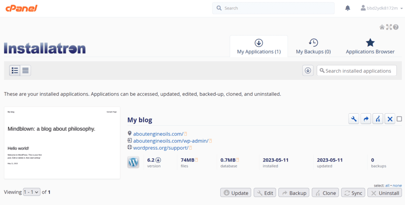Focus the Search installed applications field
Image resolution: width=405 pixels, height=205 pixels.
tap(357, 71)
